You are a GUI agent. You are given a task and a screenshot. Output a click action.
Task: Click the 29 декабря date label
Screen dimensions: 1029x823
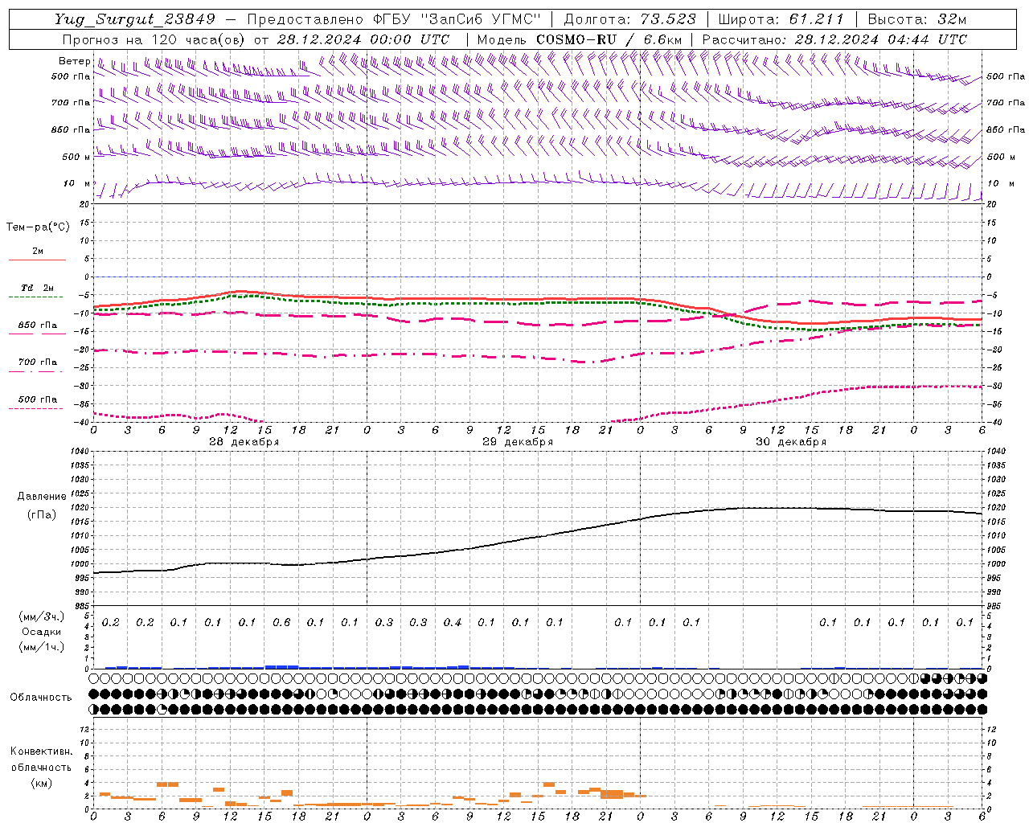(518, 441)
